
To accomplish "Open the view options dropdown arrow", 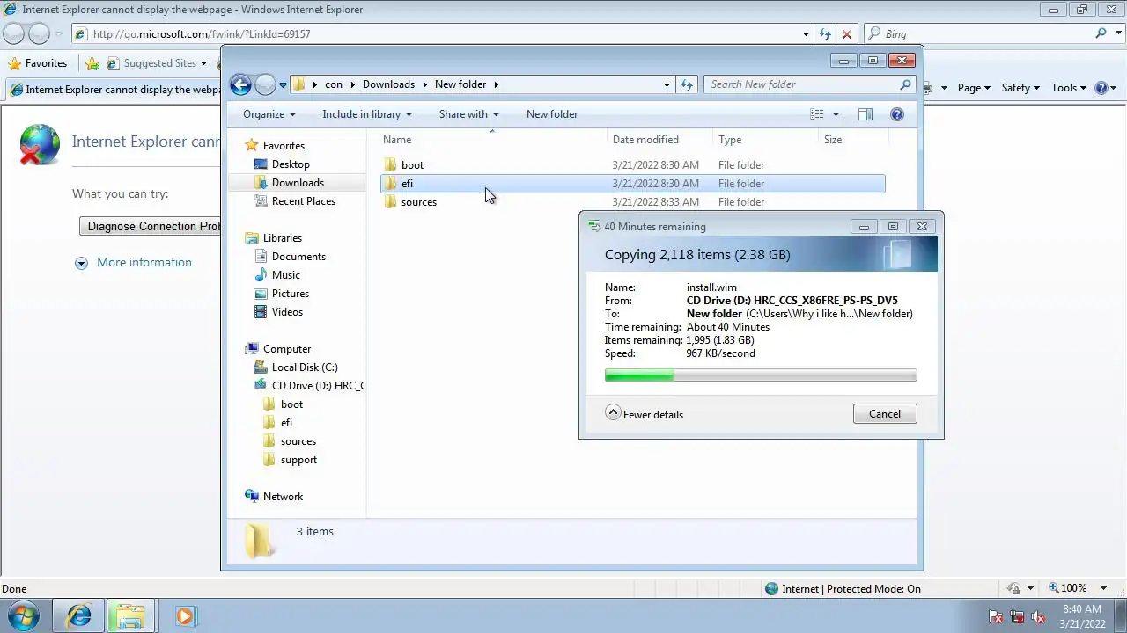I will click(x=836, y=114).
